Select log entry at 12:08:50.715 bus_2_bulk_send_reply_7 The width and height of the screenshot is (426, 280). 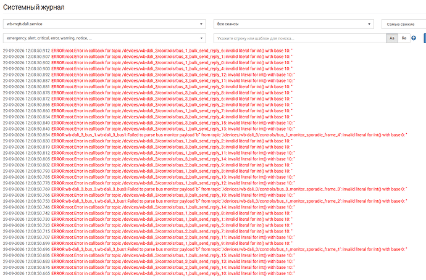[148, 231]
